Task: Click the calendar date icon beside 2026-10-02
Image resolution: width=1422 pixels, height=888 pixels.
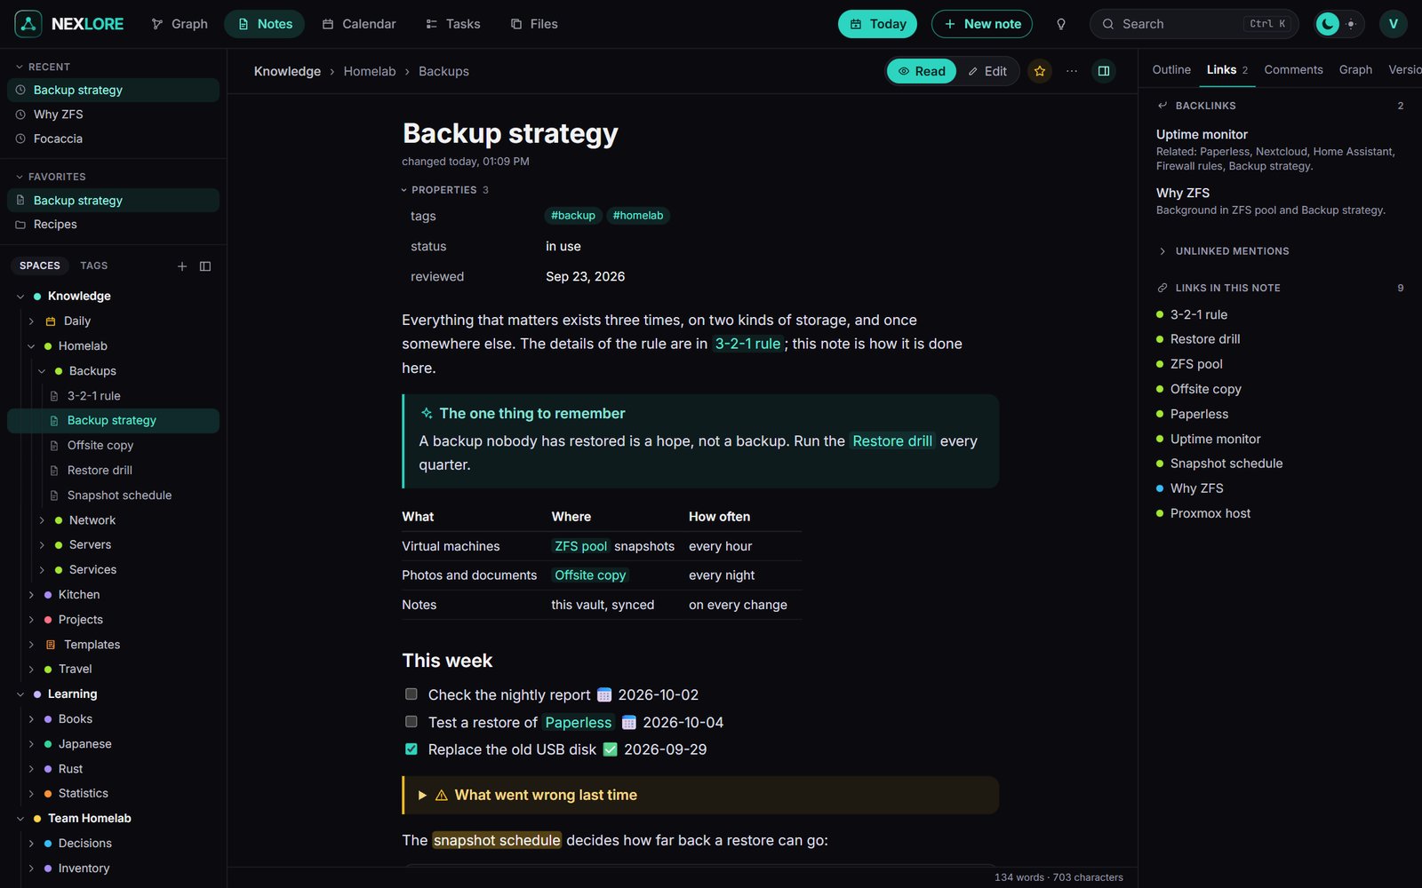Action: [604, 694]
